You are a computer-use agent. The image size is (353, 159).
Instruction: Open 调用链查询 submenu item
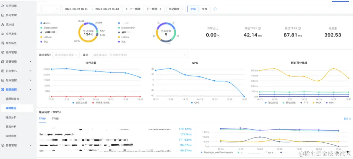coord(13,99)
